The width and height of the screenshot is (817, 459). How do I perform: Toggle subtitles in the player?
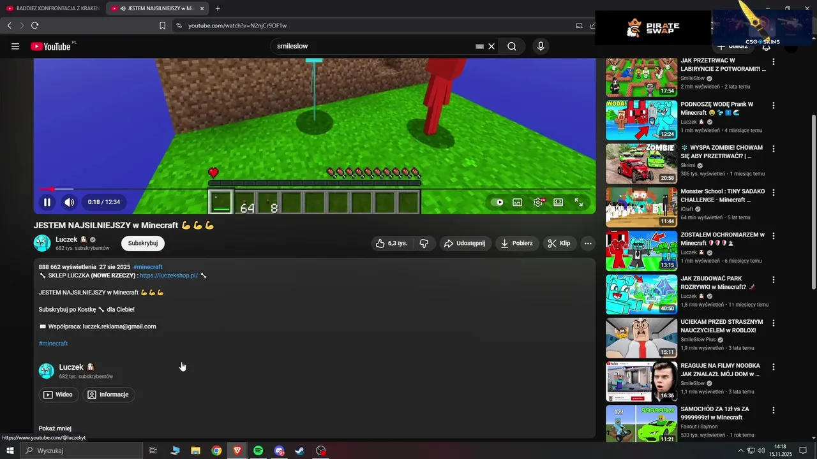coord(518,202)
